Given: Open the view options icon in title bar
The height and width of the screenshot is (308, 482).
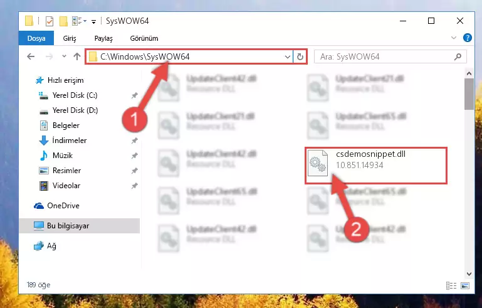Looking at the screenshot, I should (80, 21).
